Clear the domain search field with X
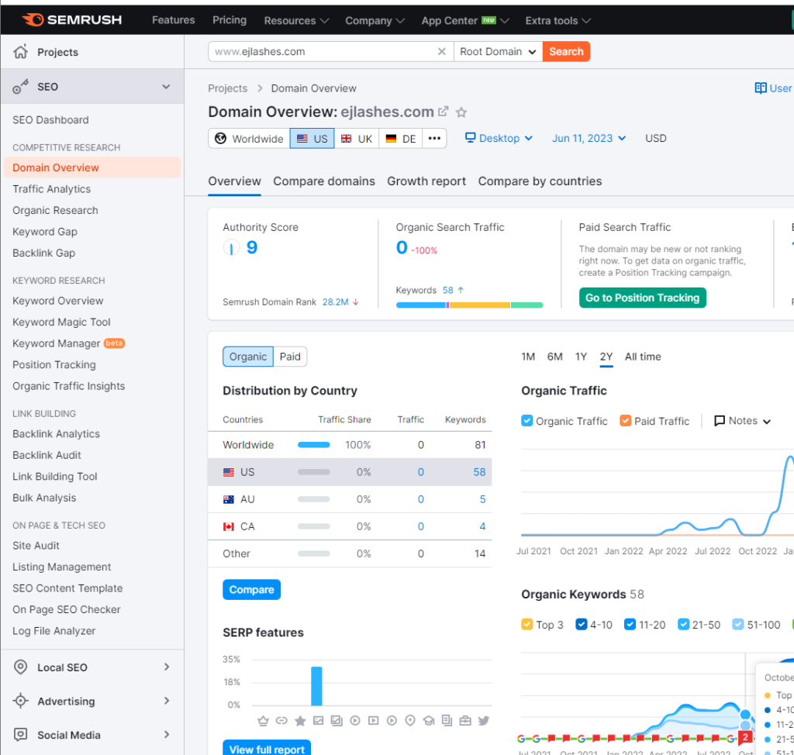The image size is (794, 755). click(442, 52)
